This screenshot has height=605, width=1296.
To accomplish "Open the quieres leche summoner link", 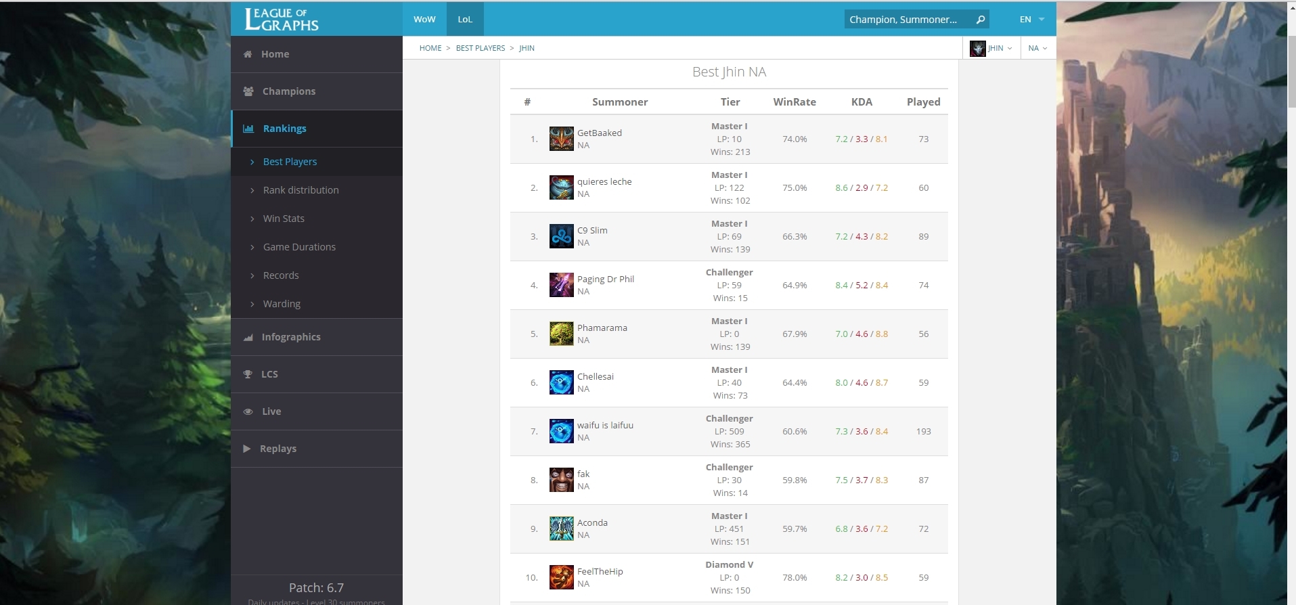I will coord(604,181).
